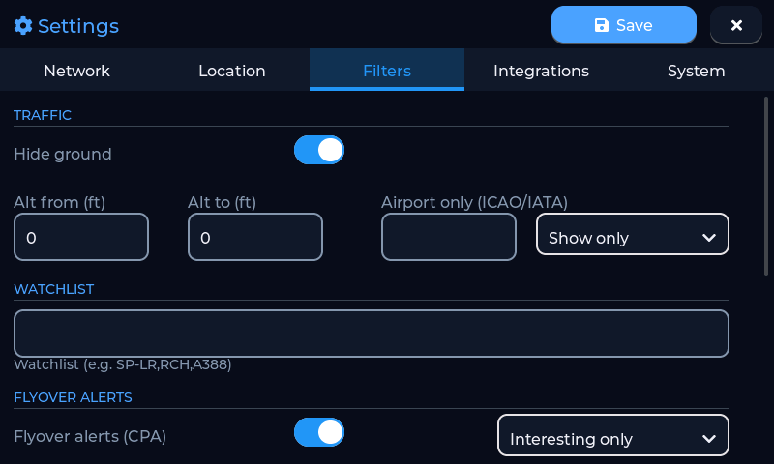Open the System tab
Screen dimensions: 774x464
(x=696, y=71)
